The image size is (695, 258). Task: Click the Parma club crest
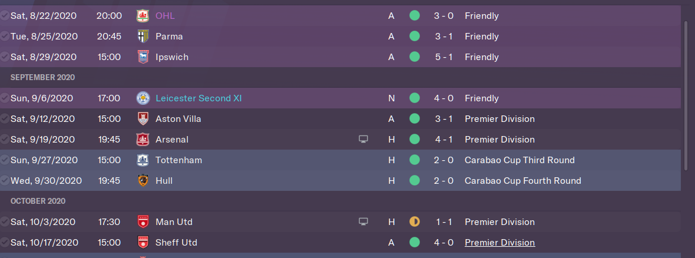[143, 37]
